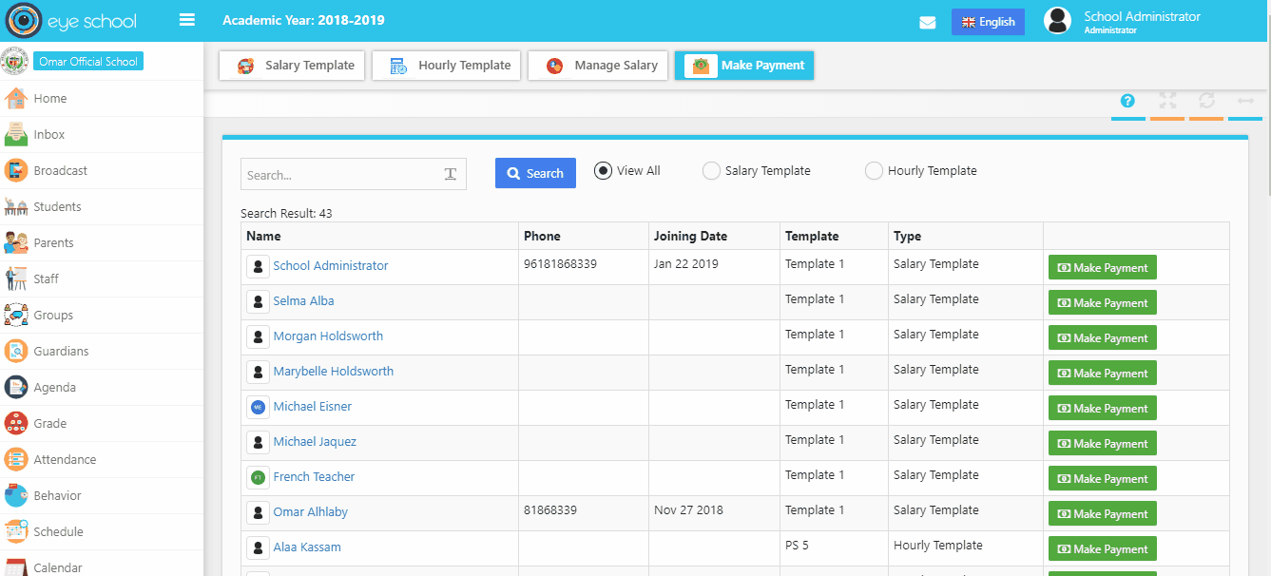Screen dimensions: 1271x576
Task: Select the Salary Template radio filter
Action: pos(711,171)
